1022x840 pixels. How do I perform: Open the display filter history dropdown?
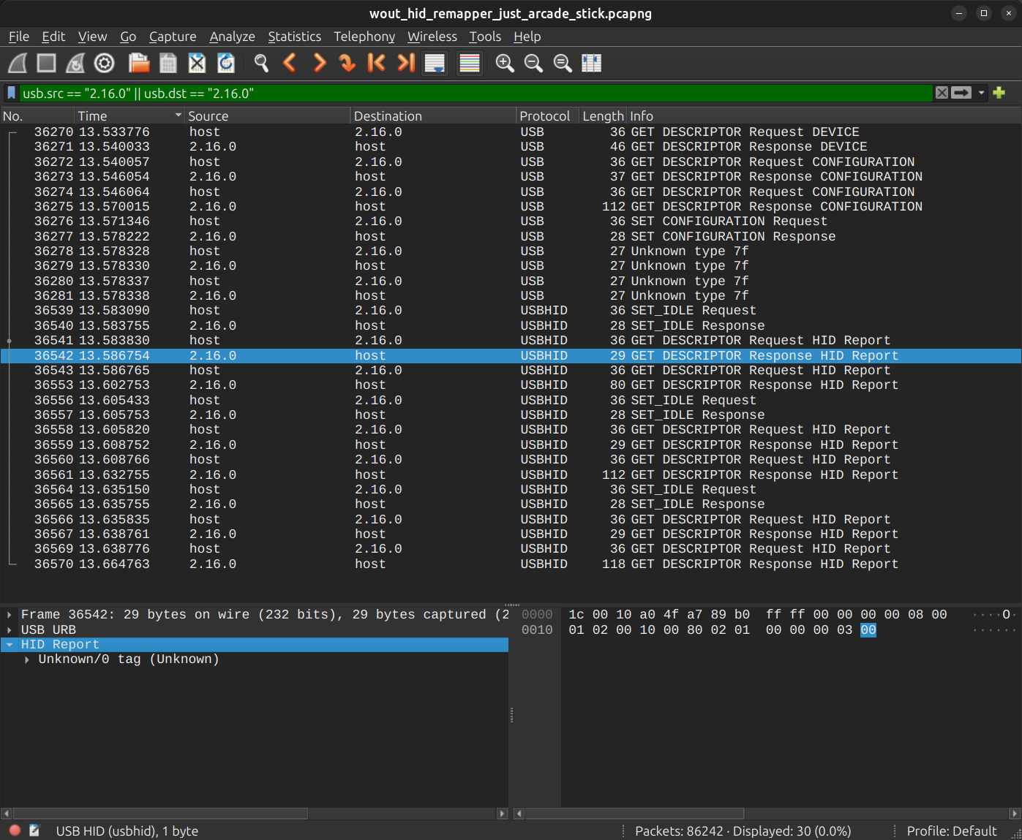(982, 93)
